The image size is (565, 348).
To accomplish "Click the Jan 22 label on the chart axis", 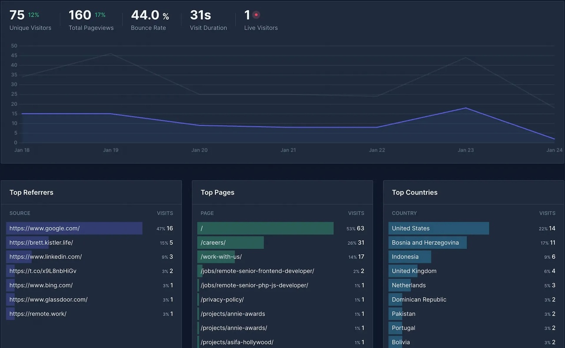I will pyautogui.click(x=377, y=150).
